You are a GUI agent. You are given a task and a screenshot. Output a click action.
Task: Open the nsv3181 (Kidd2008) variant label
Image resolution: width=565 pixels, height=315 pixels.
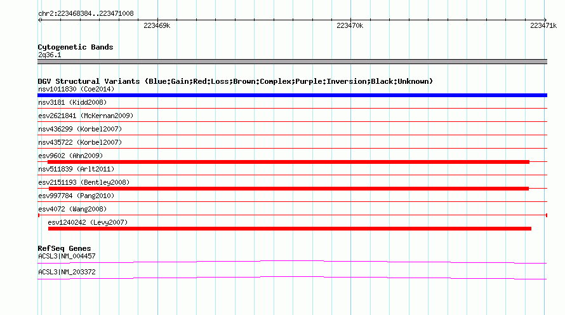pyautogui.click(x=72, y=102)
